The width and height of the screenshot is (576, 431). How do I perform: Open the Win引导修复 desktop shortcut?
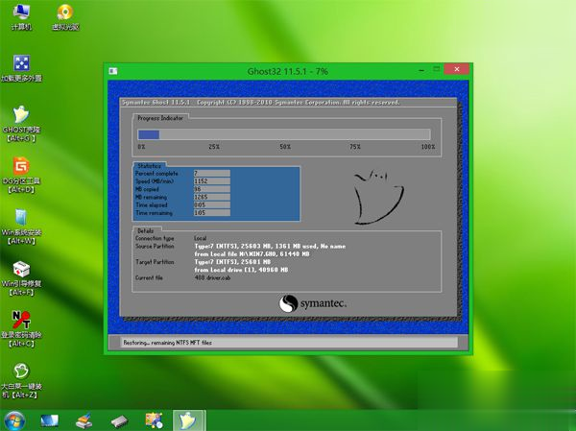pyautogui.click(x=20, y=270)
